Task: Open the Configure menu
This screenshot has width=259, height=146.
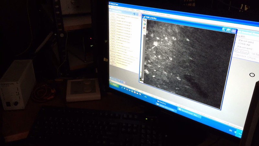Action: tap(115, 7)
